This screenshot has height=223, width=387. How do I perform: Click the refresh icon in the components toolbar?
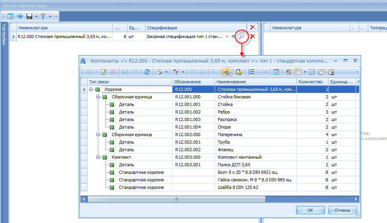(147, 72)
